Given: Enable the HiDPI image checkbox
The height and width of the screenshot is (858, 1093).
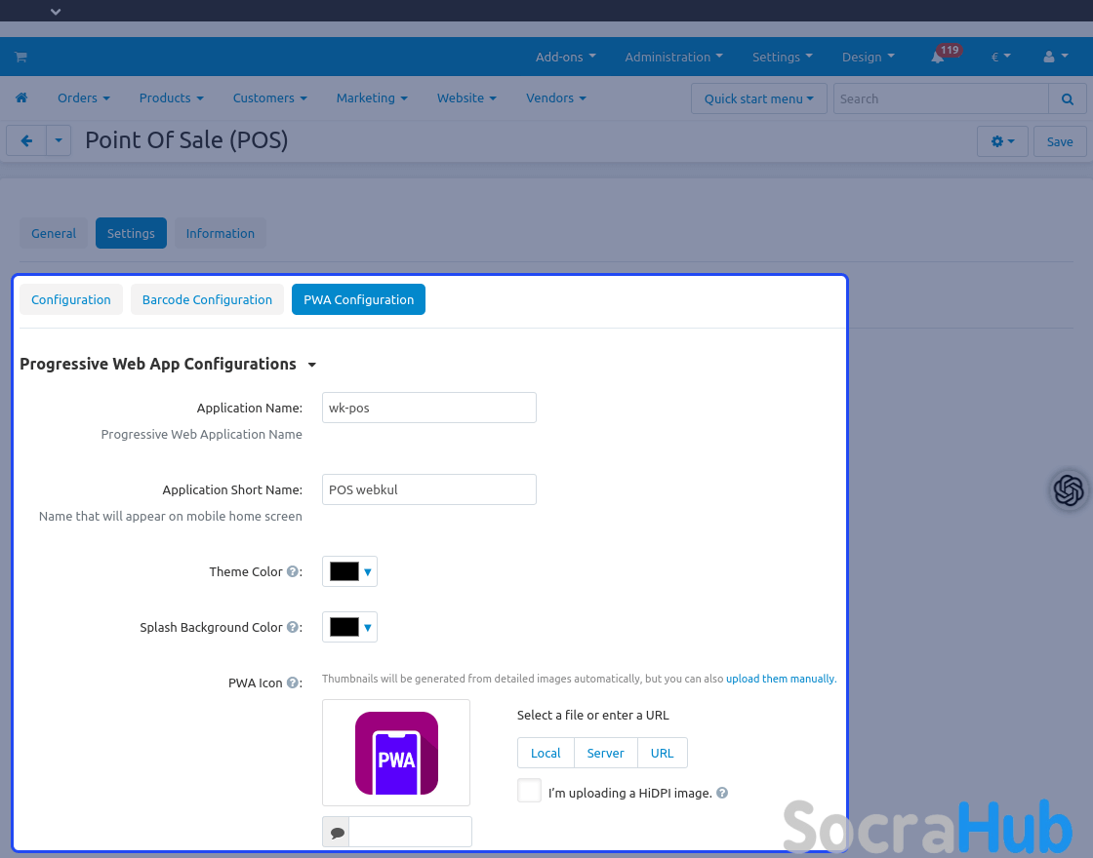Looking at the screenshot, I should pyautogui.click(x=529, y=791).
